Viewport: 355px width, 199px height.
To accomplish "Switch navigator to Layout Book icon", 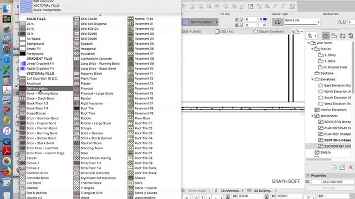I will pos(343,35).
